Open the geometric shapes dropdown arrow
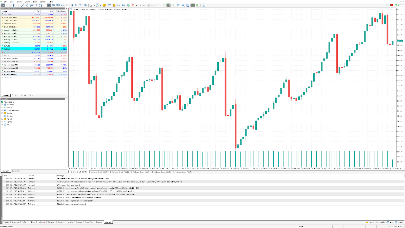The width and height of the screenshot is (405, 228). tap(44, 5)
